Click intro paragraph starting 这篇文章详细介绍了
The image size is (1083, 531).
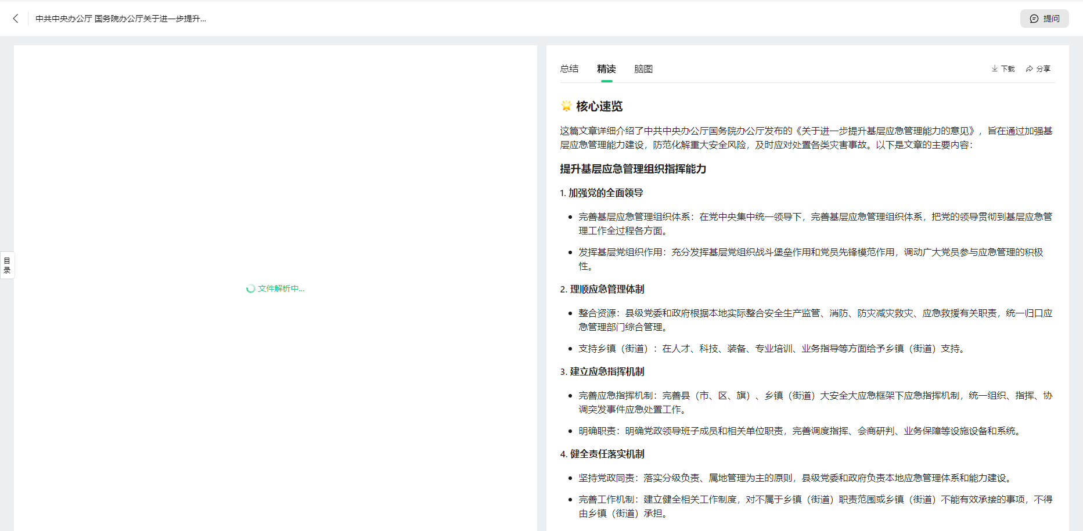pyautogui.click(x=806, y=138)
